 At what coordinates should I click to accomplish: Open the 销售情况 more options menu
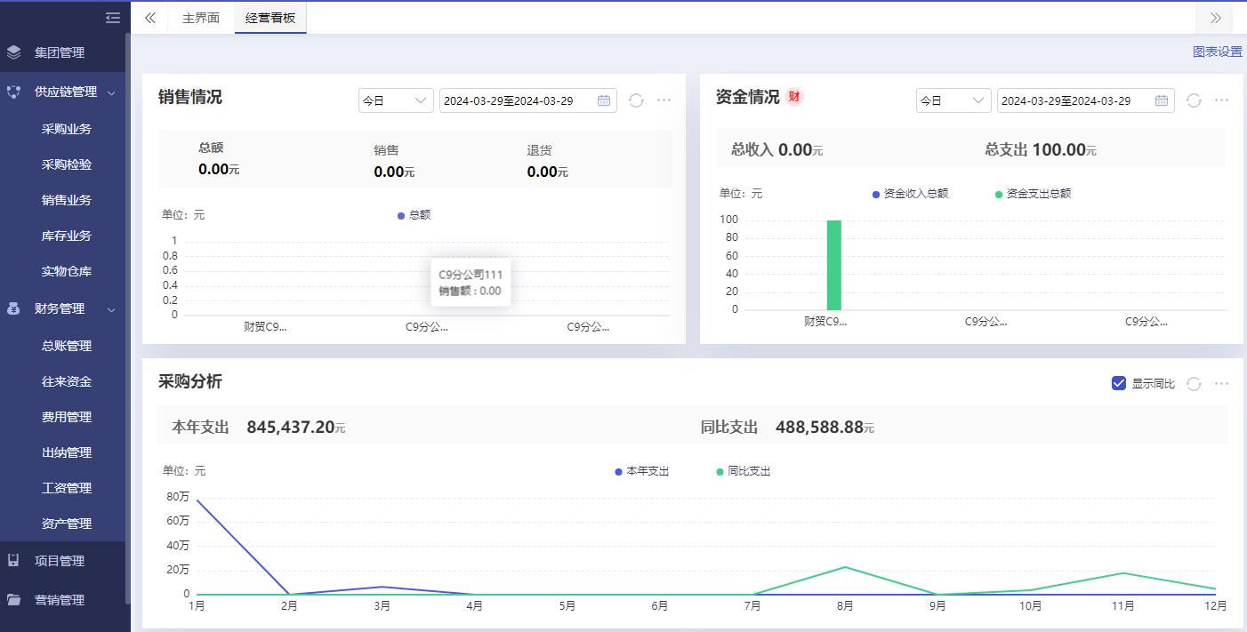pyautogui.click(x=664, y=100)
